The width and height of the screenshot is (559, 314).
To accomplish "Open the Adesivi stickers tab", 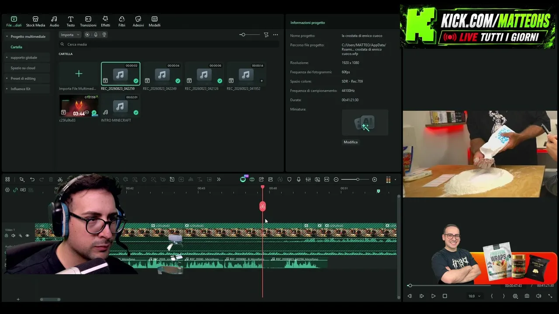I will 138,21.
